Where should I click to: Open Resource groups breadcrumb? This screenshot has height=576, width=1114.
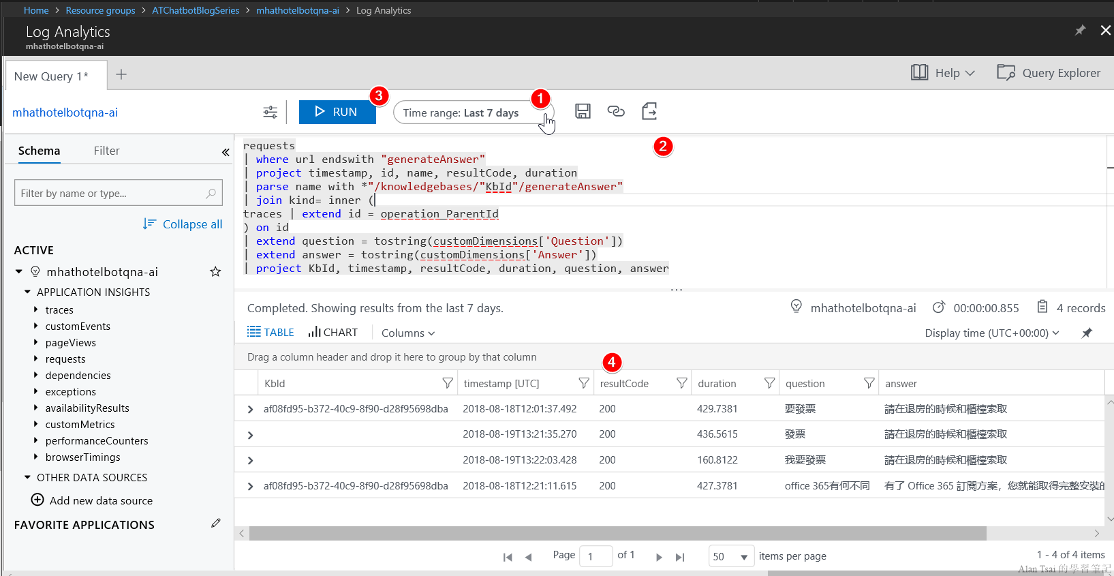click(100, 10)
